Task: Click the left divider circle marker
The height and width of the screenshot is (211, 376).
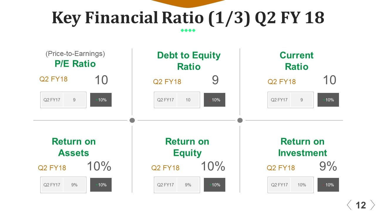Action: 132,120
